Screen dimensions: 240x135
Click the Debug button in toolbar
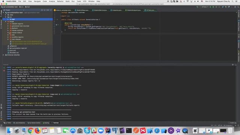tap(213, 7)
